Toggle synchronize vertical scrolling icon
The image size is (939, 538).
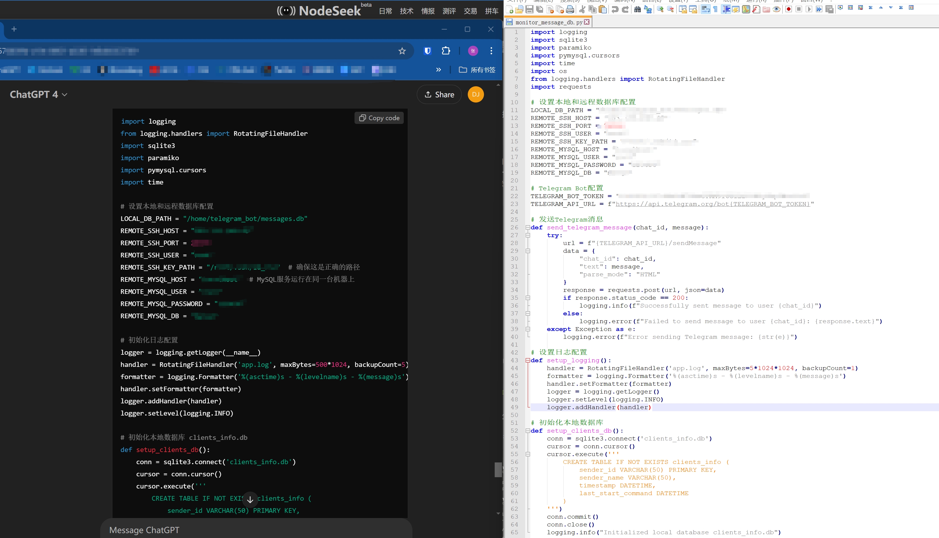(x=683, y=9)
